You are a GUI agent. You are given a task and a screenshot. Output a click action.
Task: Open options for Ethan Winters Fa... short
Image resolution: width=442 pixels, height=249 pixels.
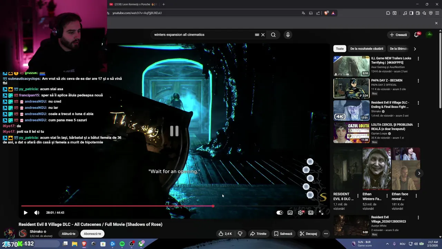[387, 196]
